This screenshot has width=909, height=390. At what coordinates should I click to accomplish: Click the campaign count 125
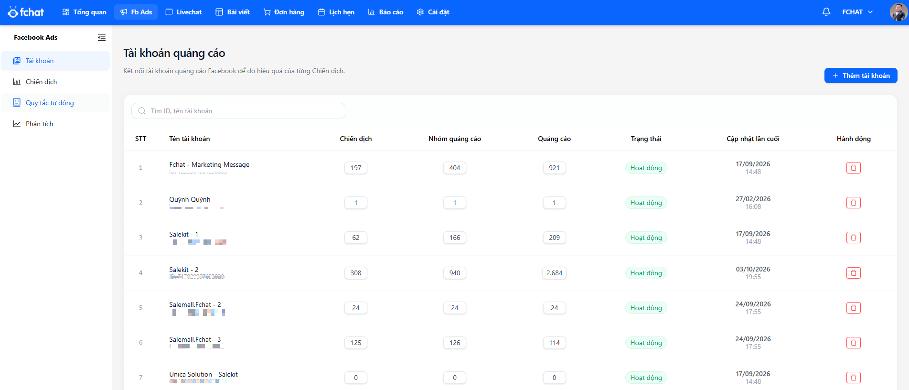tap(356, 343)
